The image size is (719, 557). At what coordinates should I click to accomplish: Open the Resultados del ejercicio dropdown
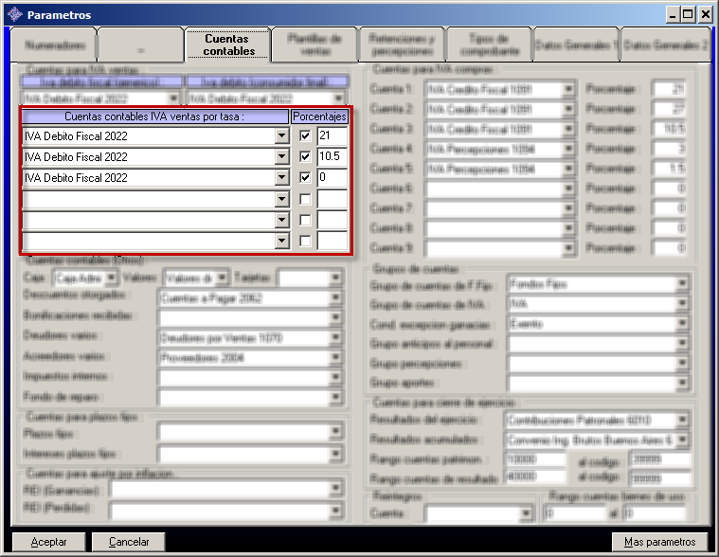click(x=683, y=420)
